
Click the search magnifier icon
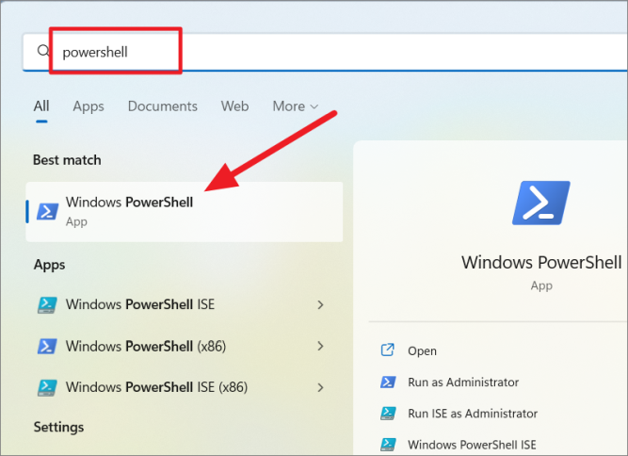[x=43, y=51]
